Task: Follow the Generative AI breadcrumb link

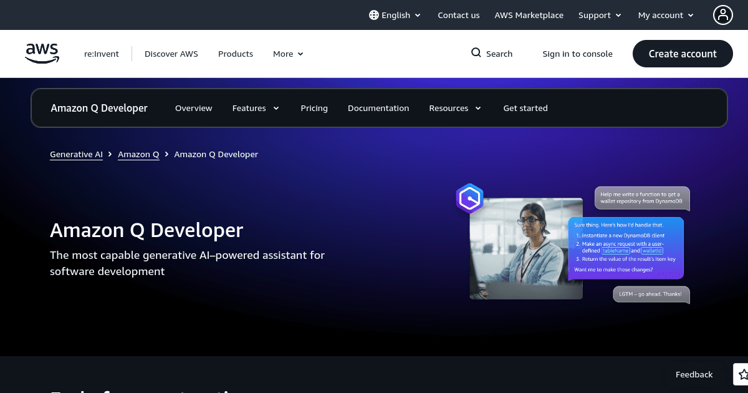Action: tap(76, 154)
